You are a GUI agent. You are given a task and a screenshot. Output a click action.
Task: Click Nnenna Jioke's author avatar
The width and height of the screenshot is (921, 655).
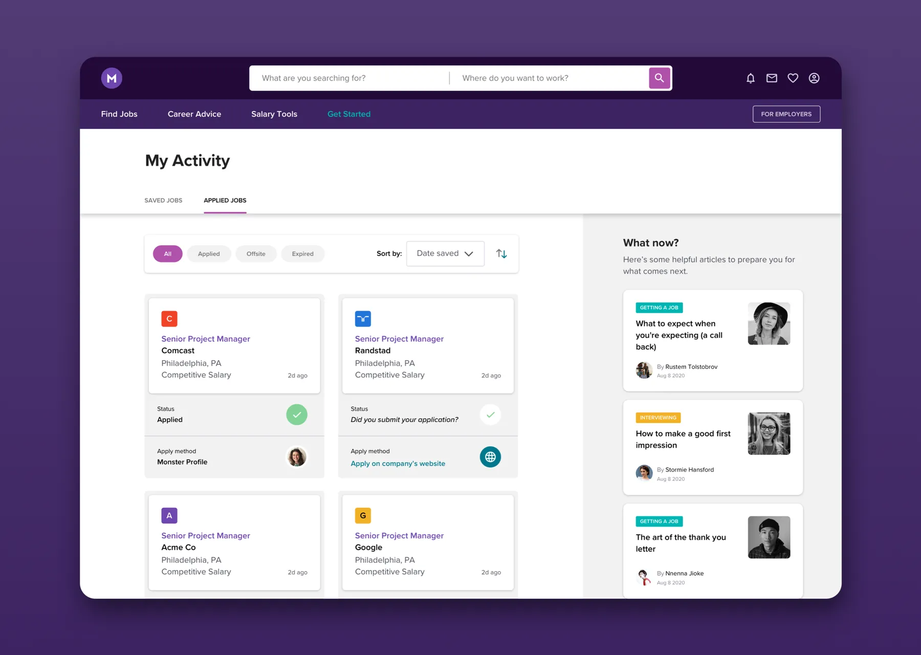644,577
